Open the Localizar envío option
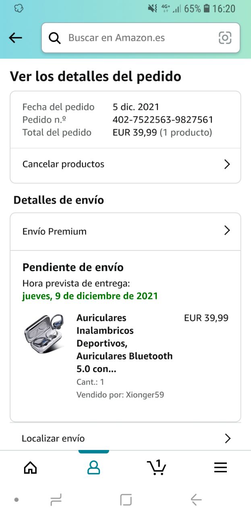 pos(53,438)
